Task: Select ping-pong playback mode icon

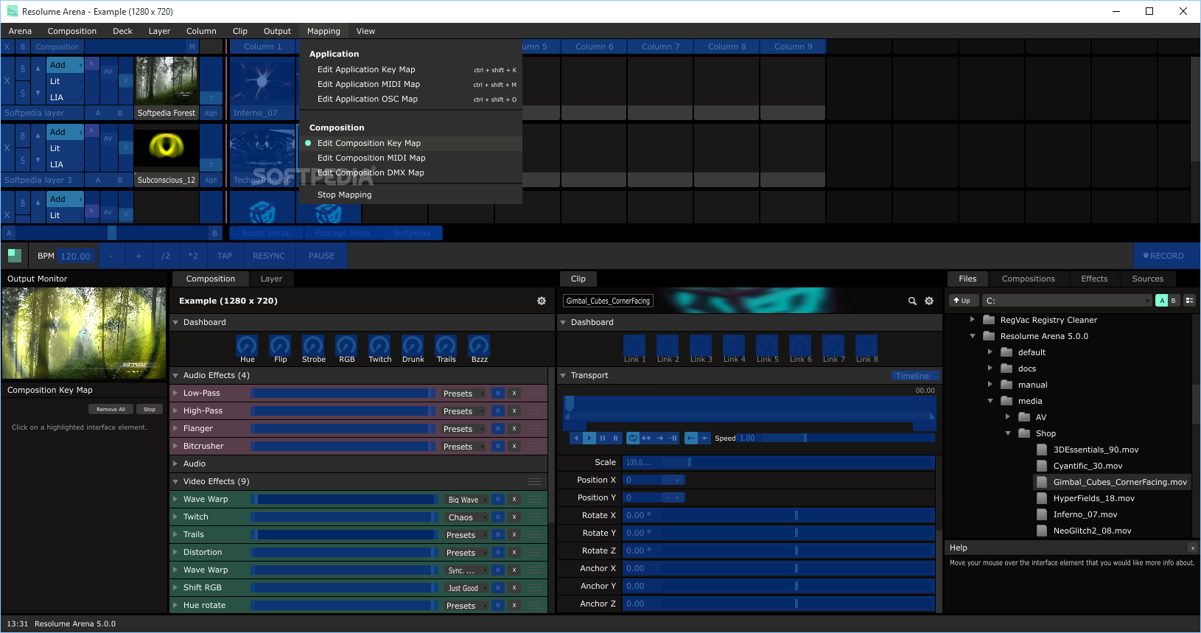Action: [646, 438]
